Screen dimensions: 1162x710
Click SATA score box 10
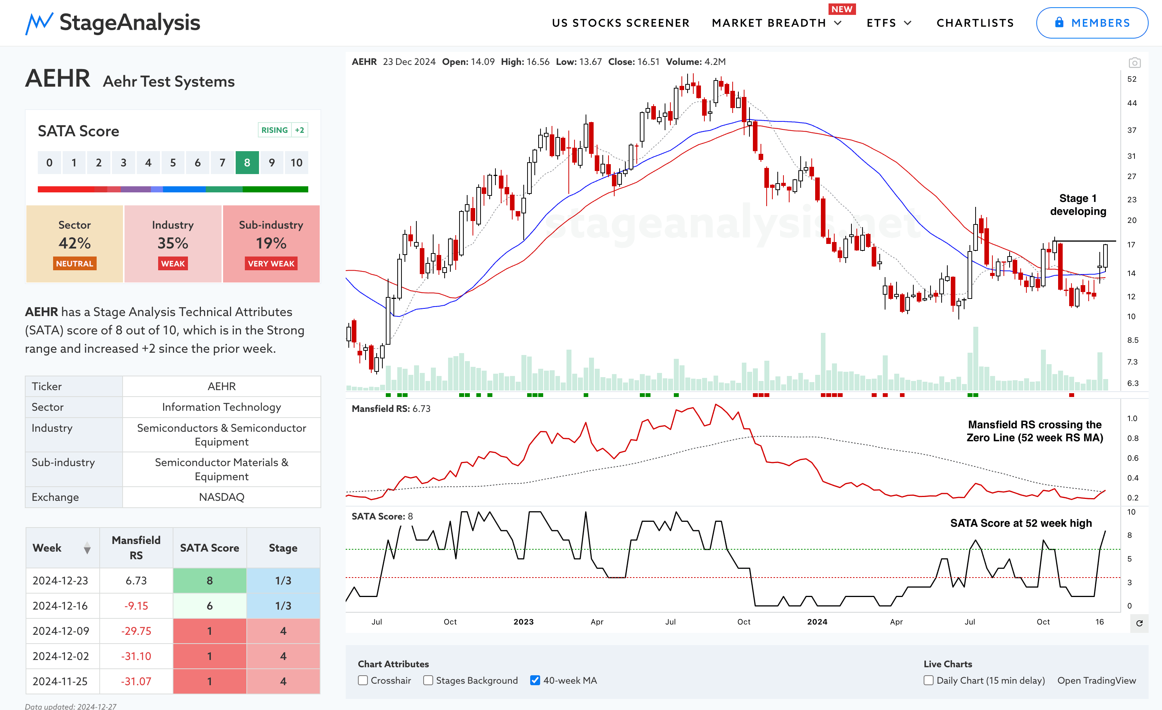[x=296, y=163]
